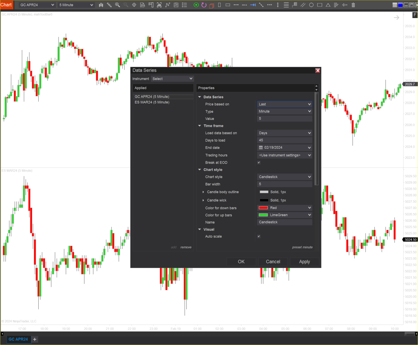Open the data series toolbar icon
Image resolution: width=418 pixels, height=345 pixels.
(159, 5)
